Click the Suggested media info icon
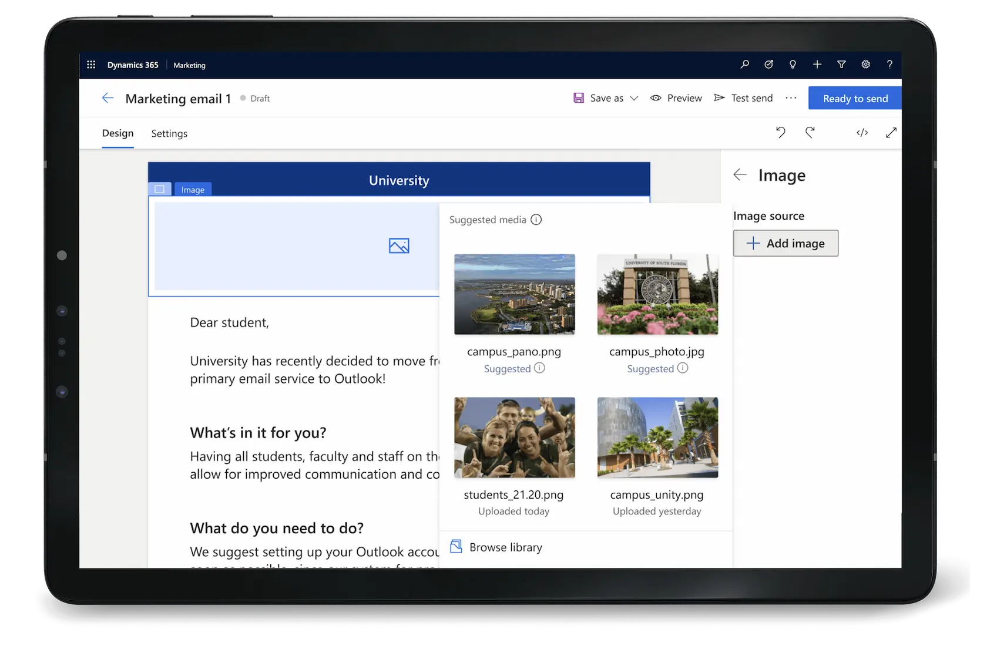 (x=536, y=219)
